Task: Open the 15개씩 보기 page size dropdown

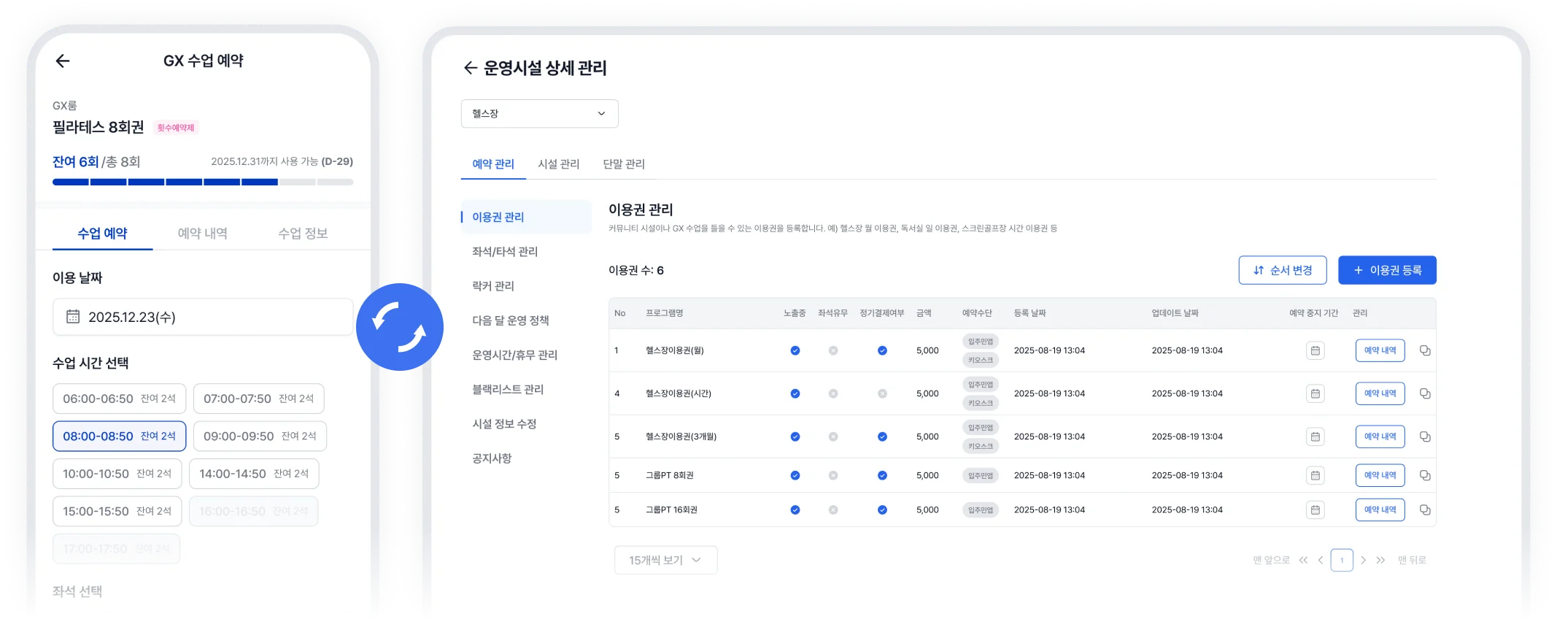Action: coord(665,560)
